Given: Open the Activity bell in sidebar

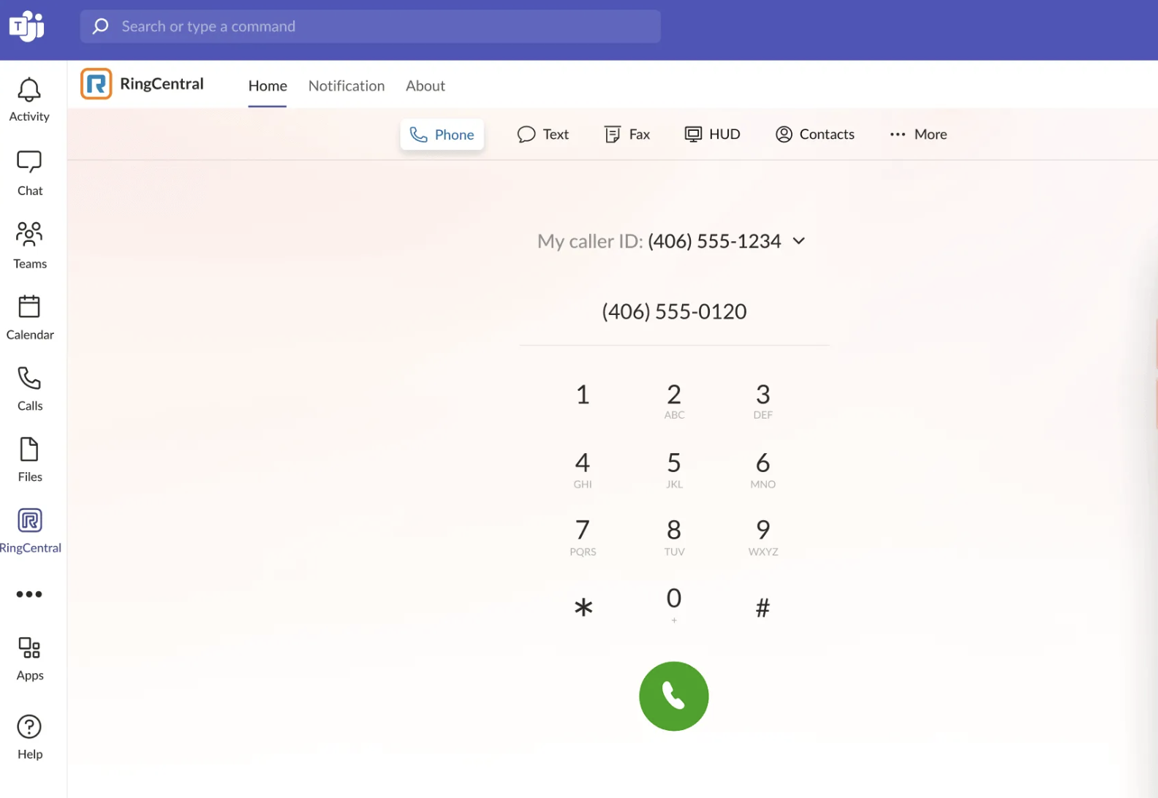Looking at the screenshot, I should [29, 99].
